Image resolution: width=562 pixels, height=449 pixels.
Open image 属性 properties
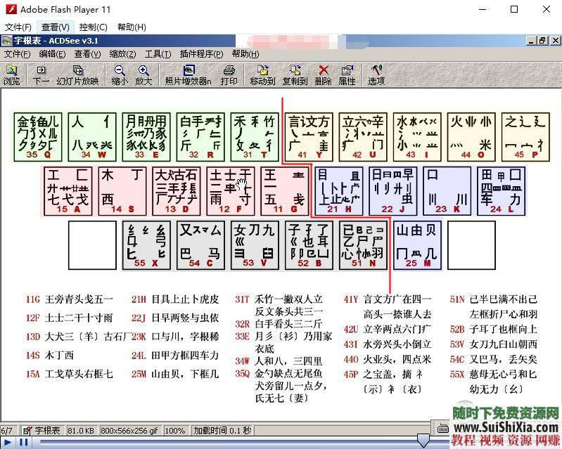[x=347, y=74]
